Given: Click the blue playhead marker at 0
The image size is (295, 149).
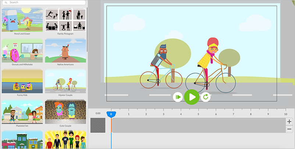Looking at the screenshot, I should (x=111, y=114).
